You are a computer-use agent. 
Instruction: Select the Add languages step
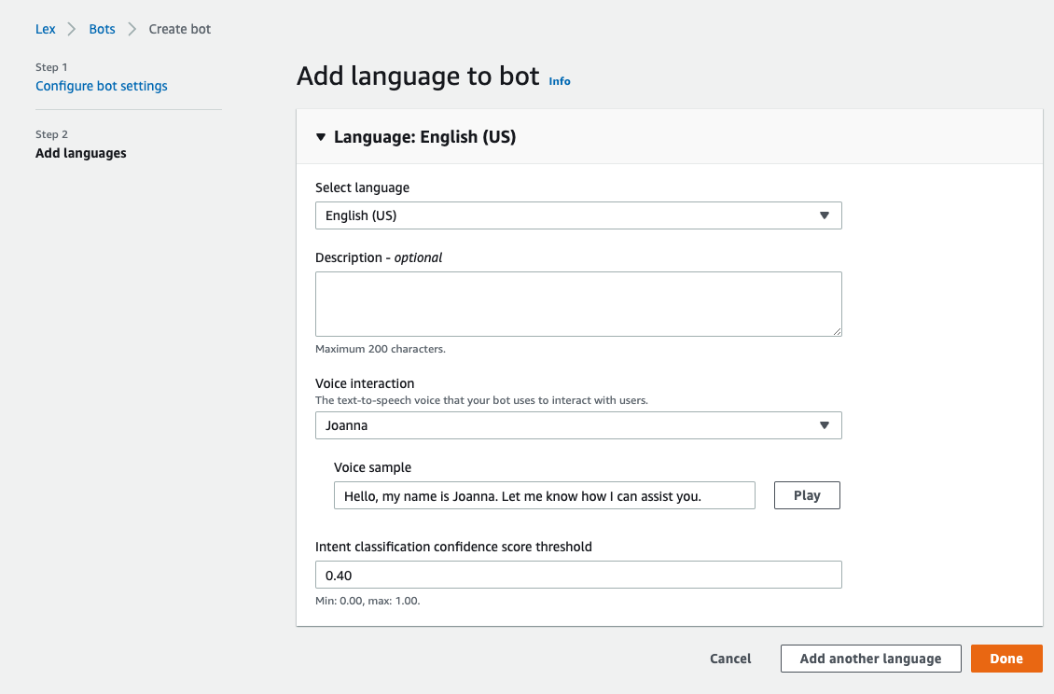[x=81, y=153]
